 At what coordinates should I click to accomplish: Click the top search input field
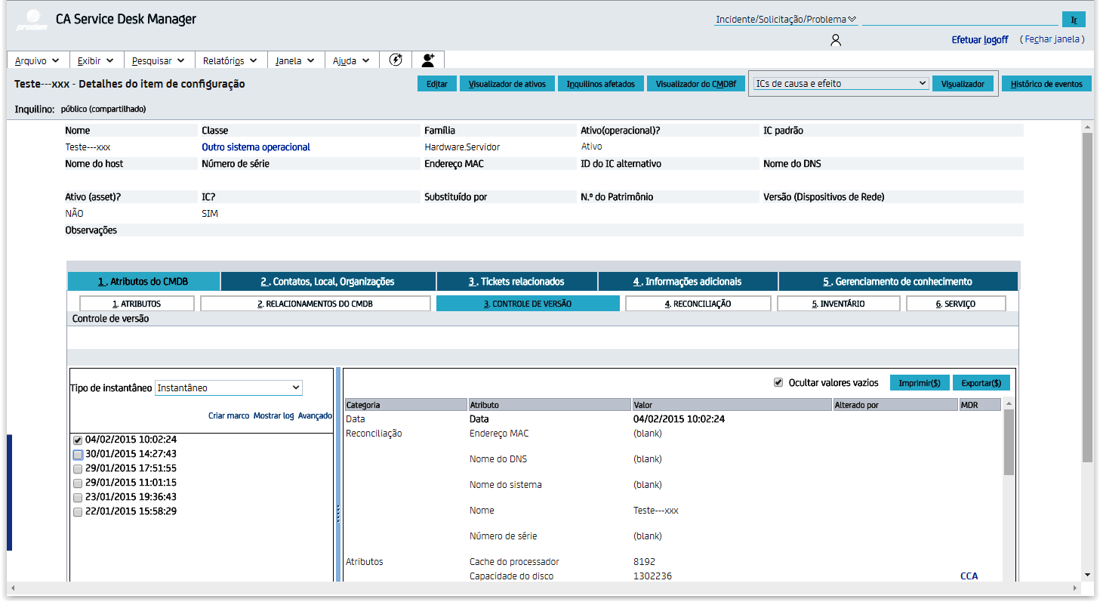960,20
